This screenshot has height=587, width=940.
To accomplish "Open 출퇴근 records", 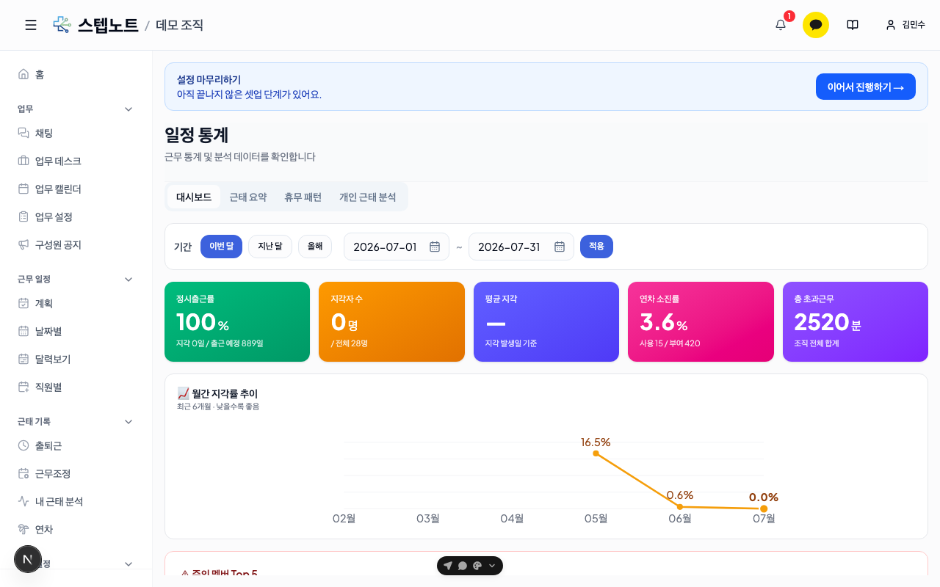I will coord(76,445).
